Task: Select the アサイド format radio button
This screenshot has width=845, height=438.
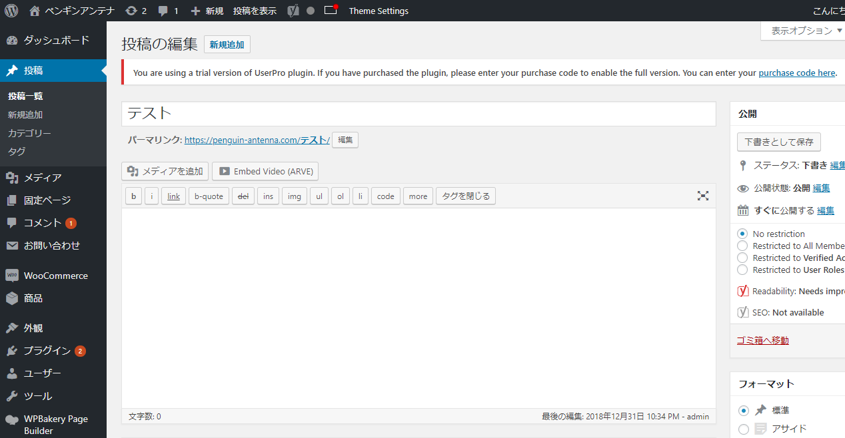Action: tap(743, 429)
